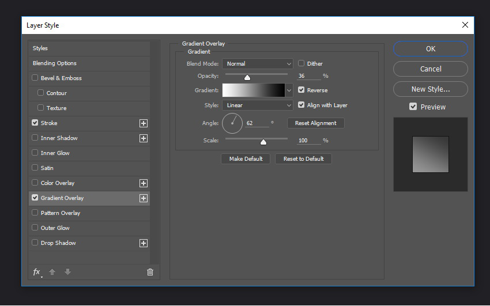Click the Scale value field
490x306 pixels.
[x=309, y=141]
